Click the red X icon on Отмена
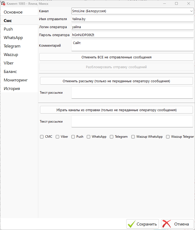 tap(167, 224)
